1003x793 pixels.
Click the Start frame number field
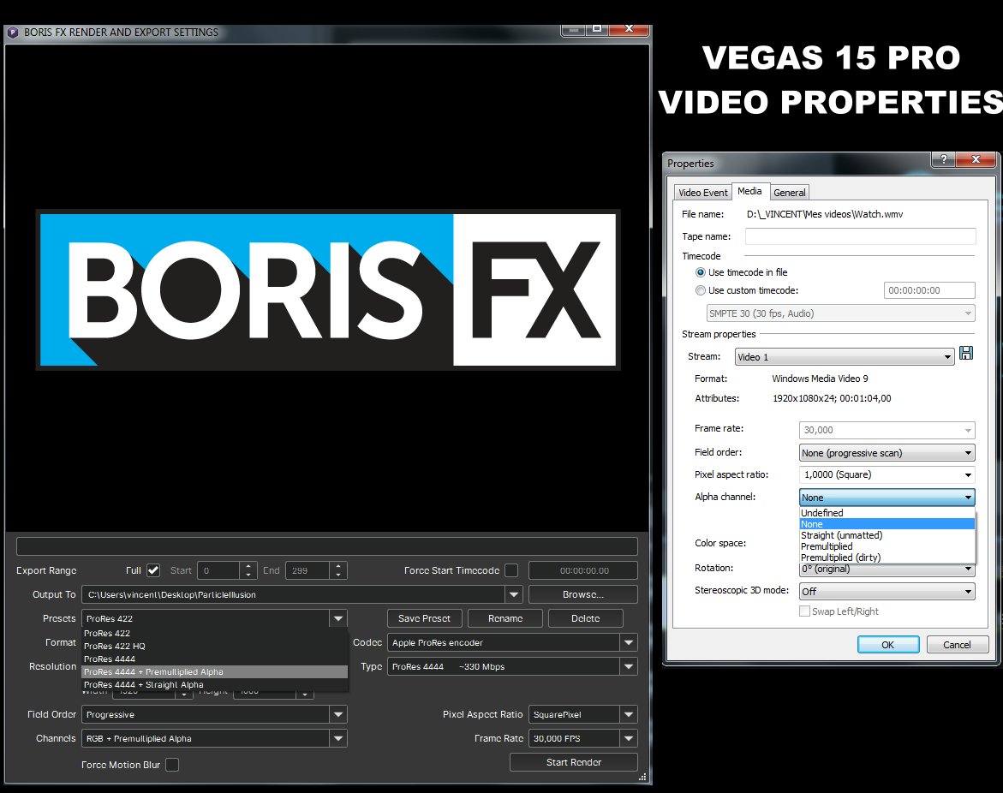(218, 570)
